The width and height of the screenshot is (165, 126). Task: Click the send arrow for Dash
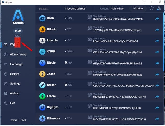tap(157, 19)
